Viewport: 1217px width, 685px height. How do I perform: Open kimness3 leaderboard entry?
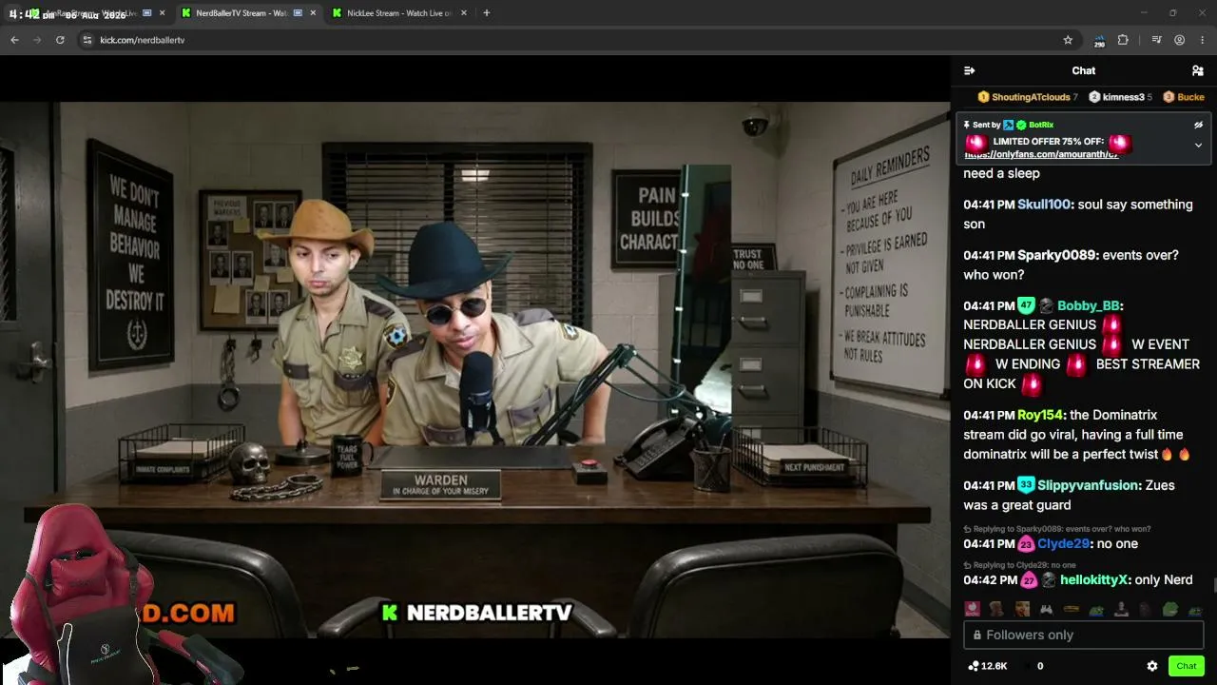1120,97
